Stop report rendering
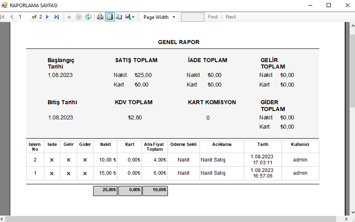The height and width of the screenshot is (222, 355). (79, 17)
